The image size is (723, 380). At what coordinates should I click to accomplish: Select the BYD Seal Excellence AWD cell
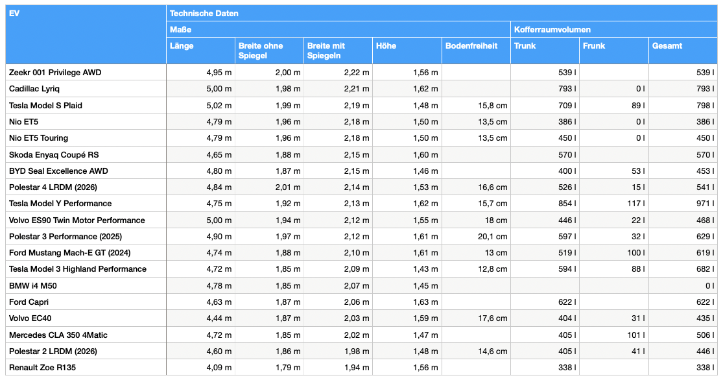[x=86, y=171]
